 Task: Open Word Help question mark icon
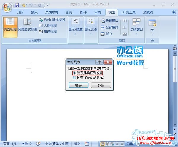pyautogui.click(x=174, y=12)
